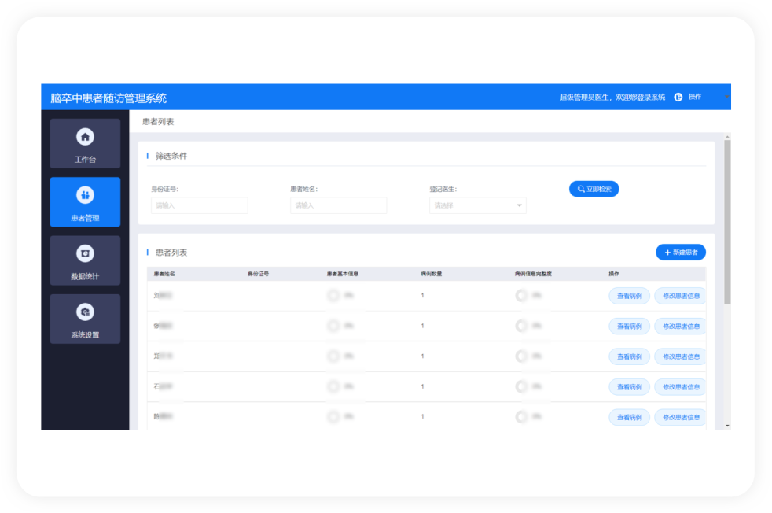Click the 筛选条件 section heading
Viewport: 772px width, 513px height.
[171, 157]
